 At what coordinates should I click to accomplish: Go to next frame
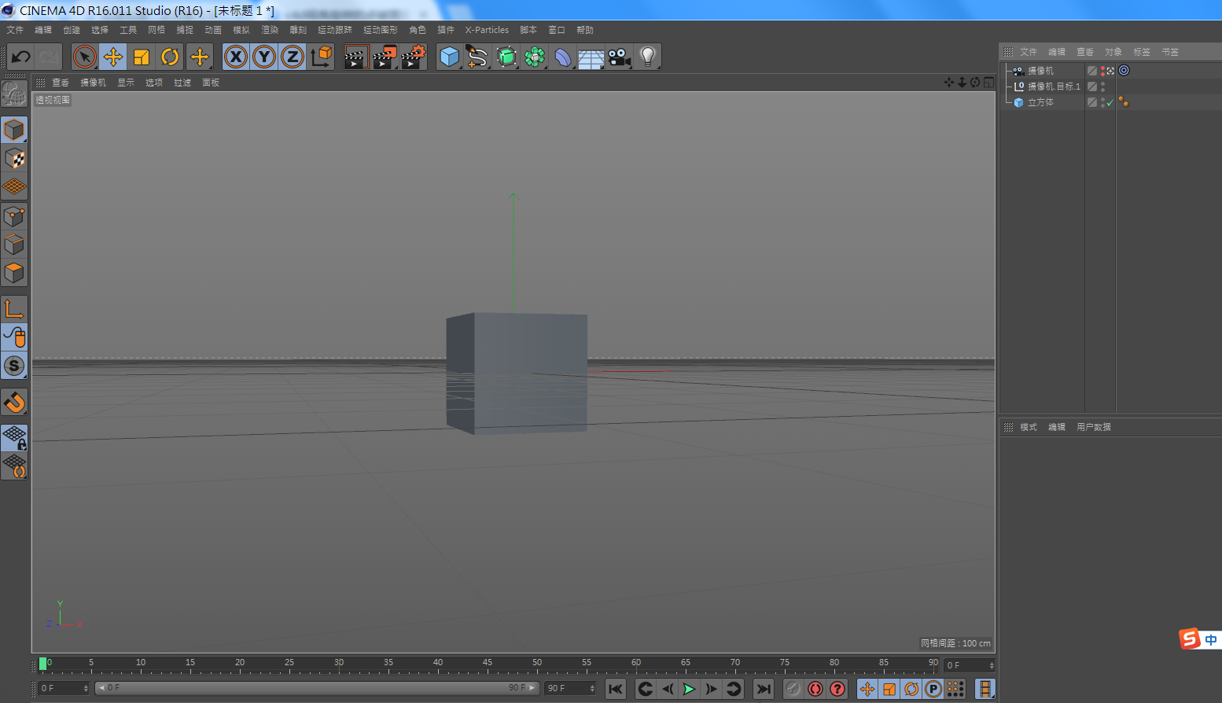click(712, 689)
